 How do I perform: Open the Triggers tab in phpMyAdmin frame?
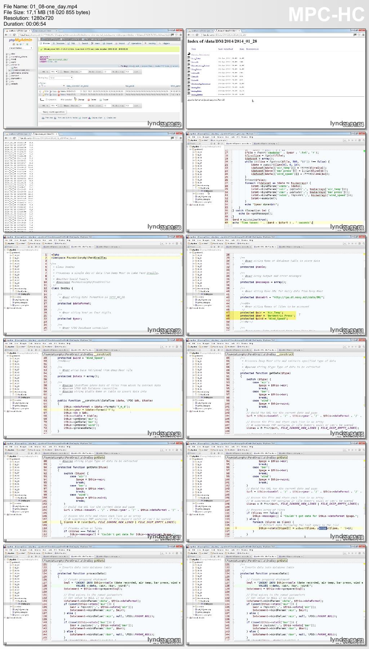(164, 43)
